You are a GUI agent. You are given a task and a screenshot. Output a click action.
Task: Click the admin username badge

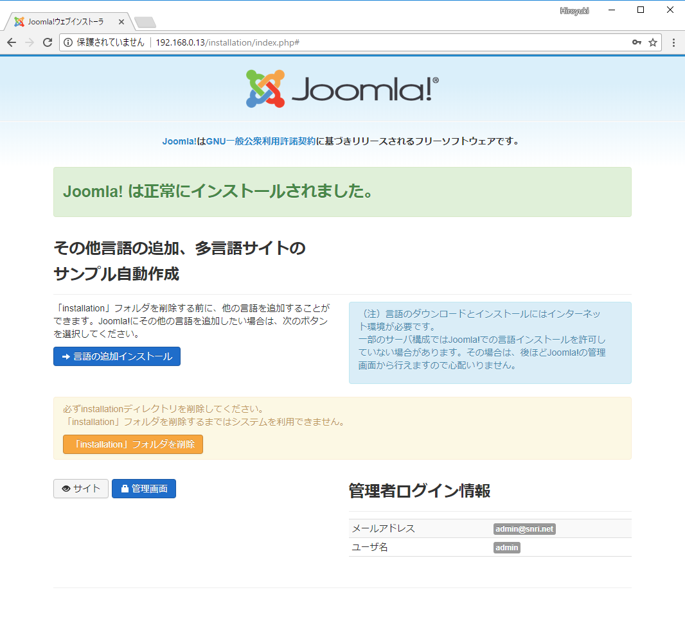[507, 548]
